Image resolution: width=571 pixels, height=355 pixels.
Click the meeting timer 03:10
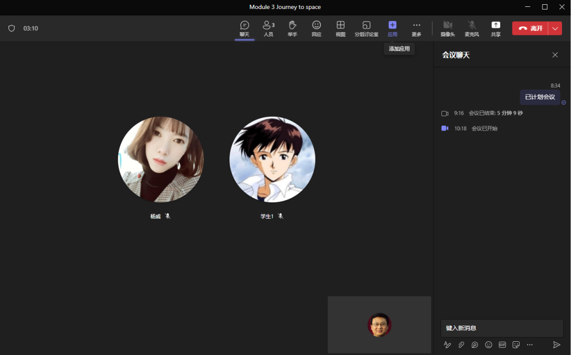(31, 29)
